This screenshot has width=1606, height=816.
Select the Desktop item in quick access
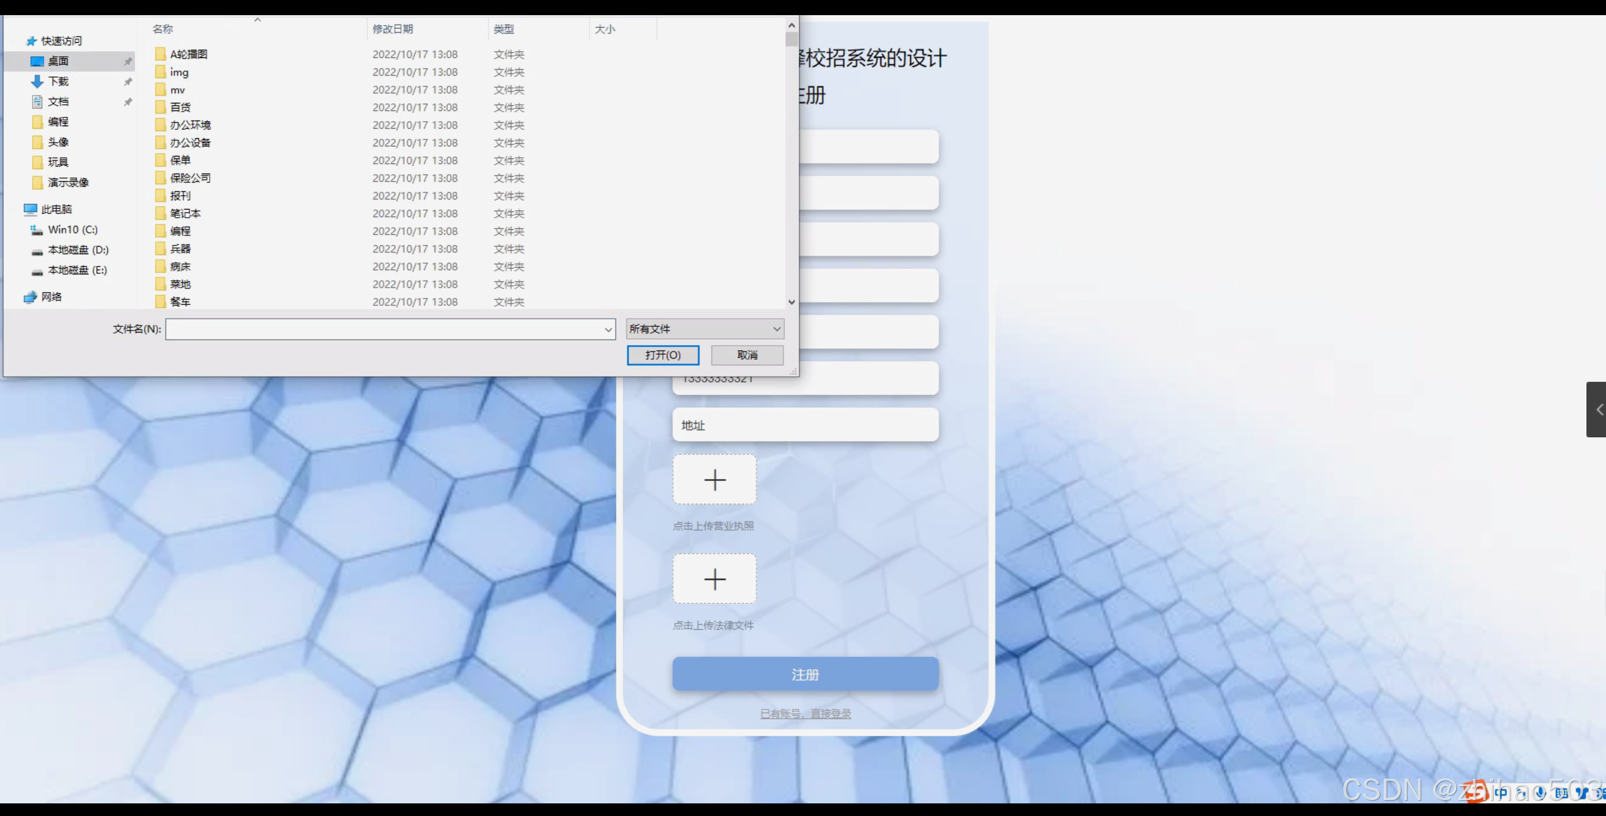[58, 61]
